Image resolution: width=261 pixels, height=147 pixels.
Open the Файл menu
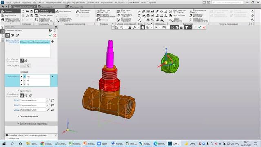[x=8, y=2]
